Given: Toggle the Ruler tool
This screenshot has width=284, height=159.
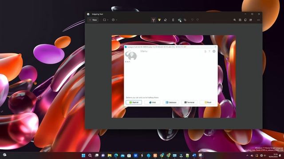Looking at the screenshot, I should 173,20.
